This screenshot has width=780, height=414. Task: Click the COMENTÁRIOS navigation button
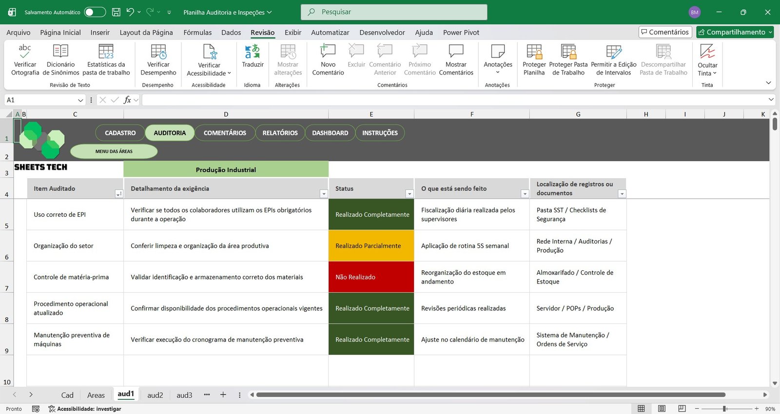pos(225,133)
